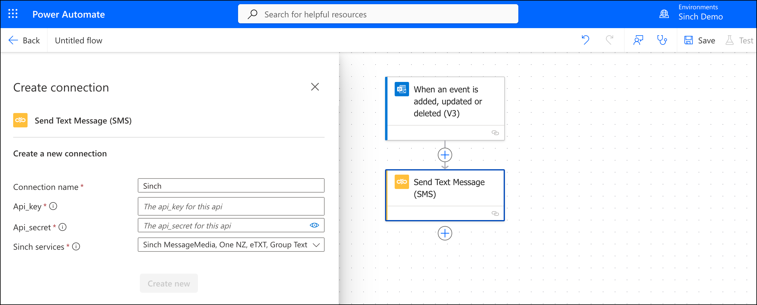The height and width of the screenshot is (305, 757).
Task: Show the Api_secret value with the eye toggle
Action: [314, 225]
